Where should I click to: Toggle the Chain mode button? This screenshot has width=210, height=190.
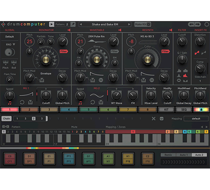tap(6, 119)
